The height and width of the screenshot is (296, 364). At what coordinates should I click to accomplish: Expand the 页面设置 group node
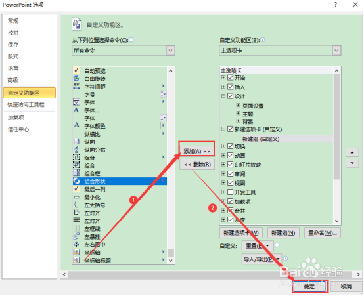[239, 105]
